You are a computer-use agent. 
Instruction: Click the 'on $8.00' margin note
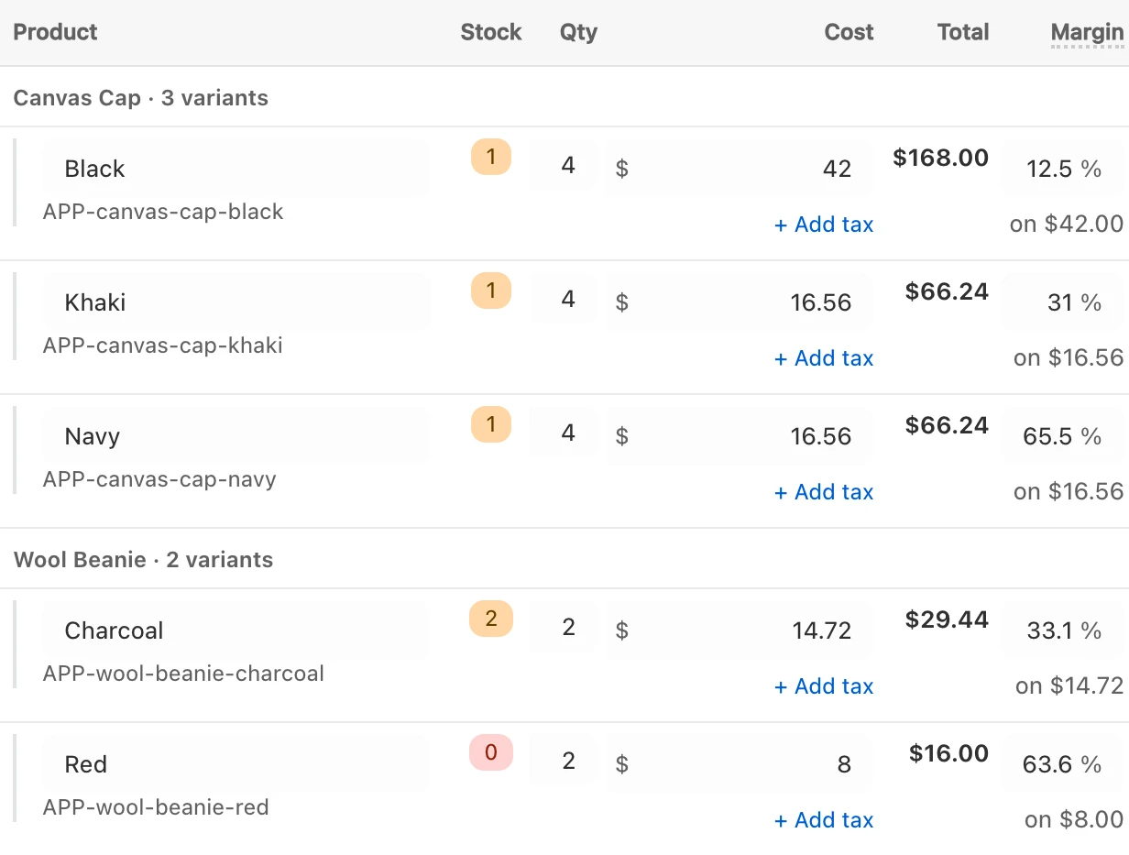[x=1074, y=820]
